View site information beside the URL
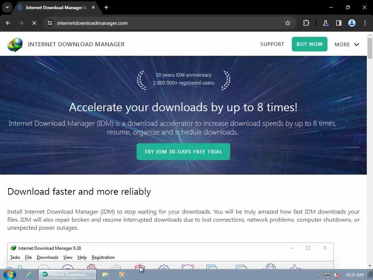 (x=50, y=23)
